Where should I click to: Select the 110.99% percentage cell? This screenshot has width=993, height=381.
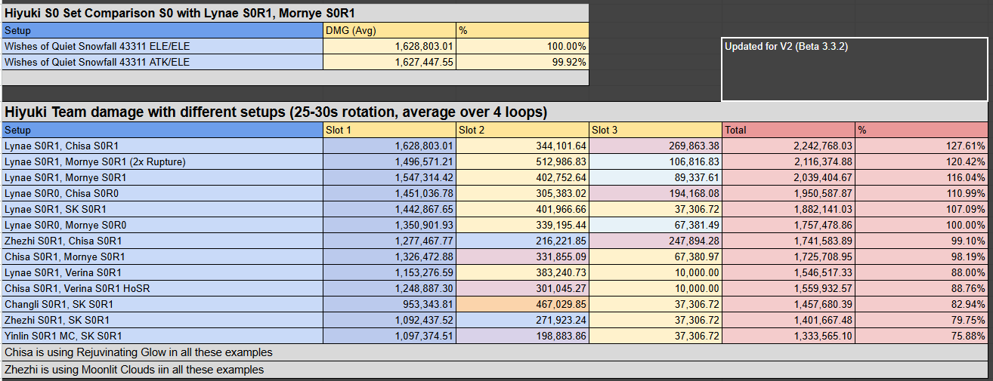pos(922,193)
